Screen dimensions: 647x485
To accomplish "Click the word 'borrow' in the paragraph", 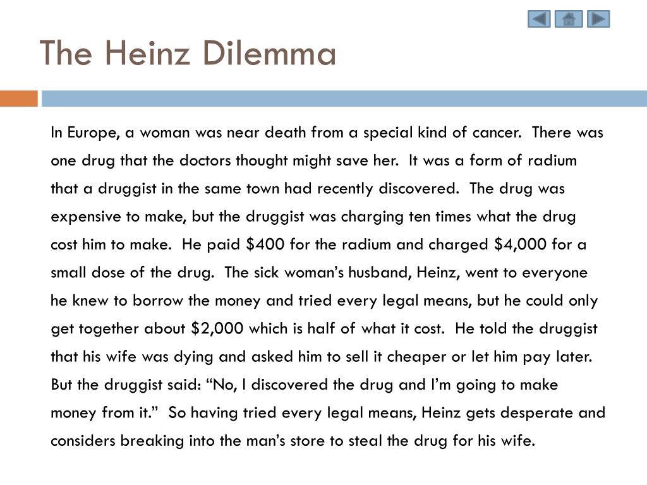I will [x=157, y=301].
